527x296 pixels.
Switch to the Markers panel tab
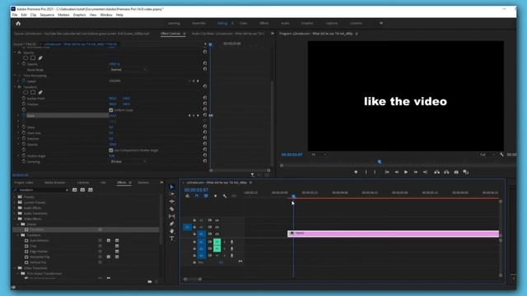click(x=143, y=183)
